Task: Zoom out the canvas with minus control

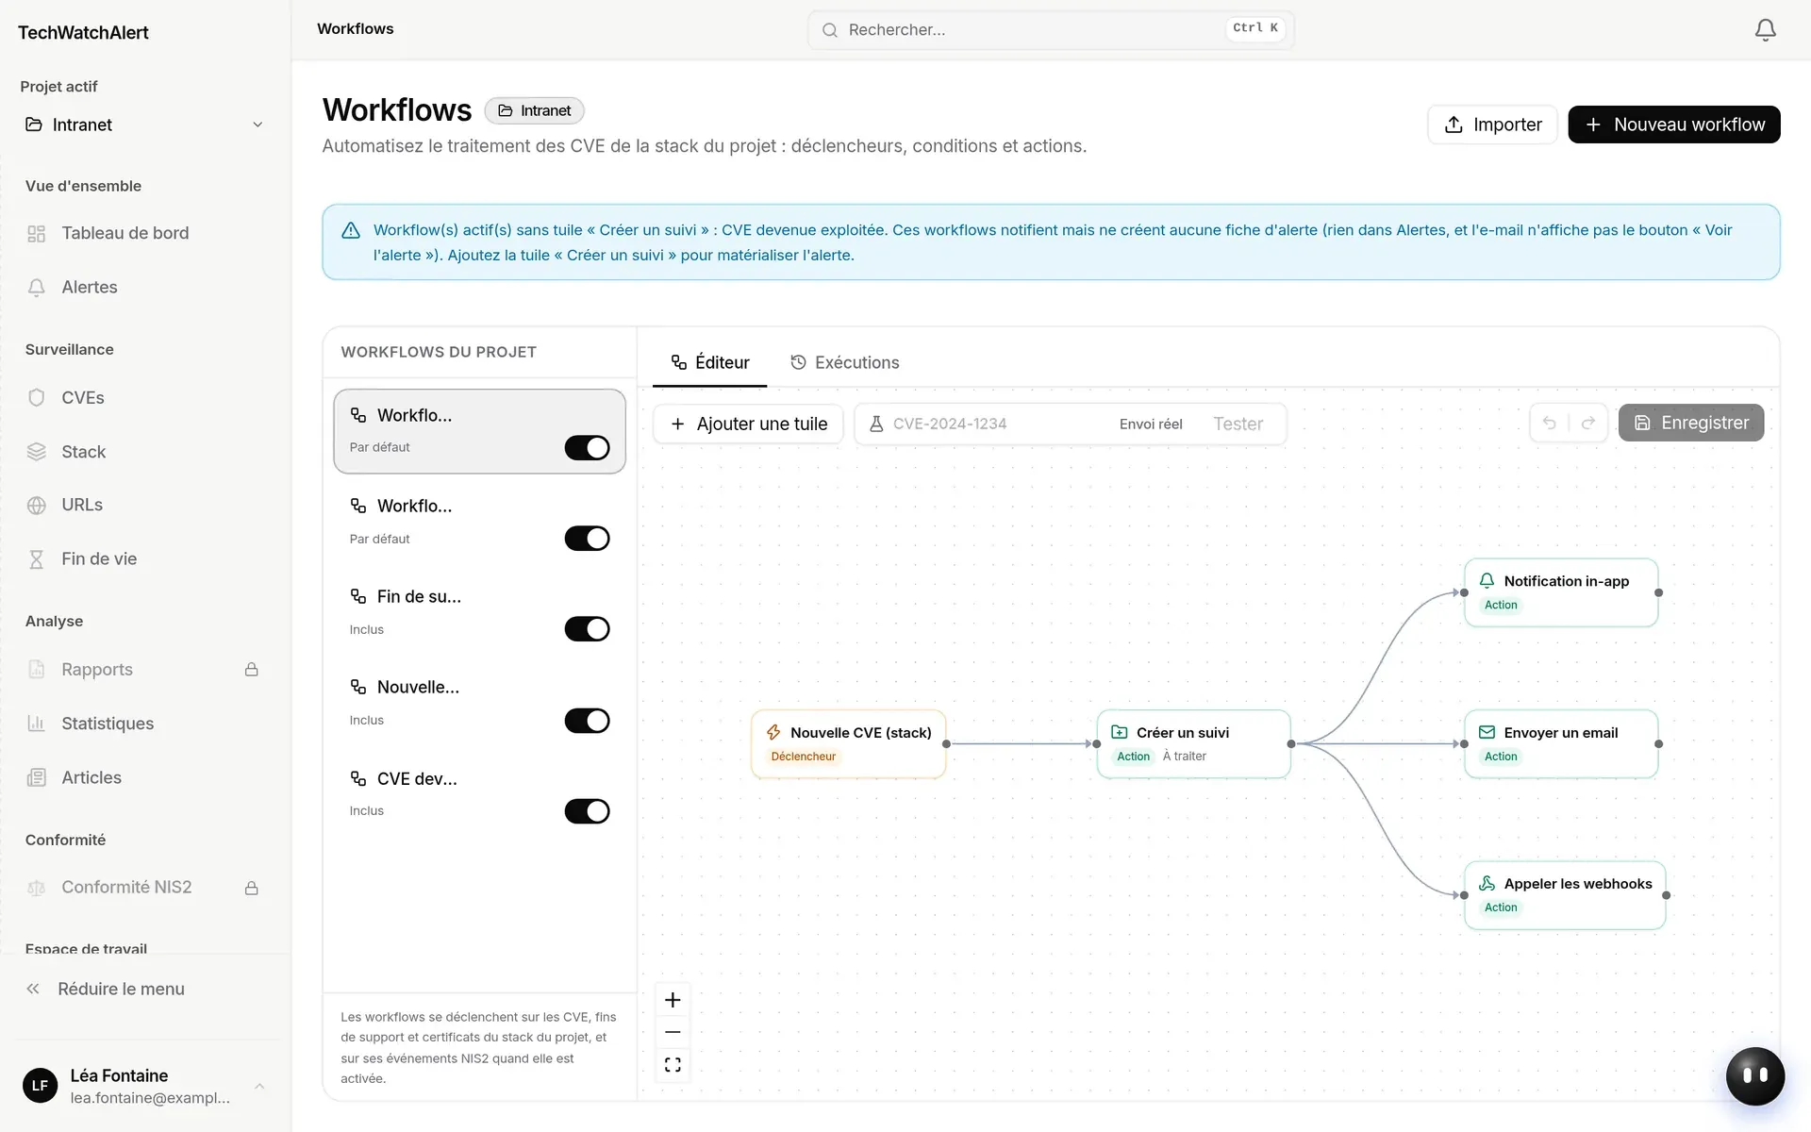Action: click(673, 1032)
